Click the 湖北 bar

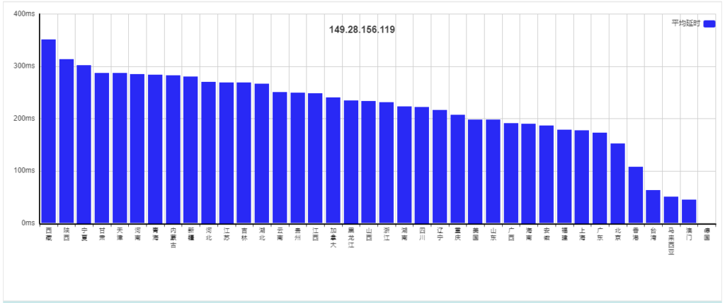coord(262,153)
